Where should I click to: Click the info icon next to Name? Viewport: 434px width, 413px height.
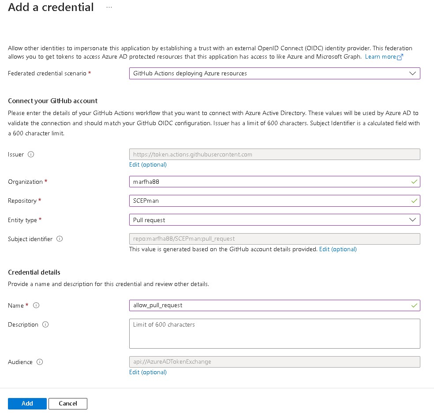tap(37, 305)
